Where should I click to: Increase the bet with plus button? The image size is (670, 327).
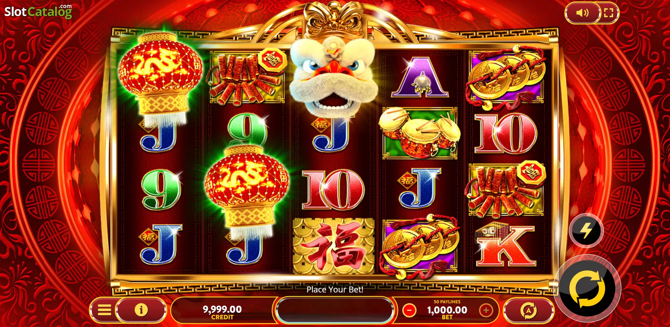click(486, 310)
